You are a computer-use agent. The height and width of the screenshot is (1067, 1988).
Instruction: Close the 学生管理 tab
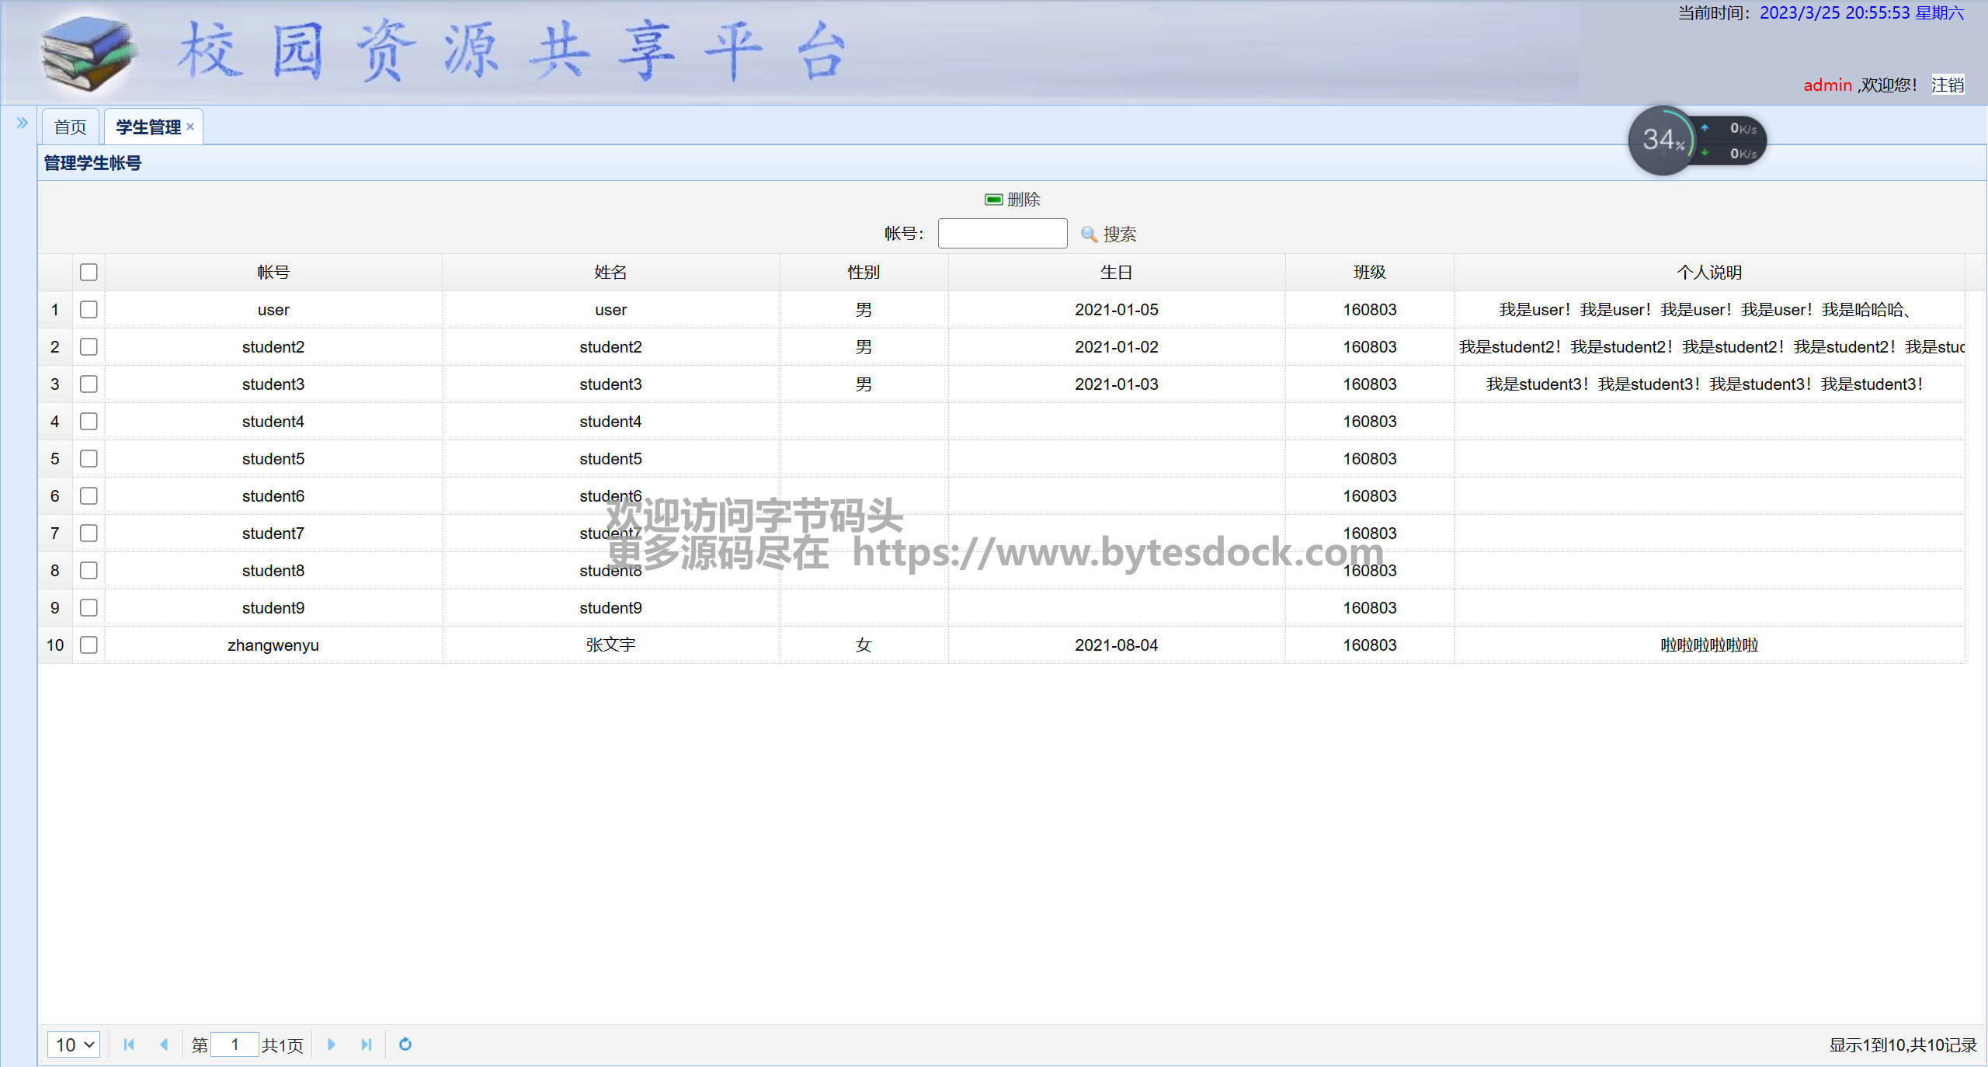coord(190,127)
